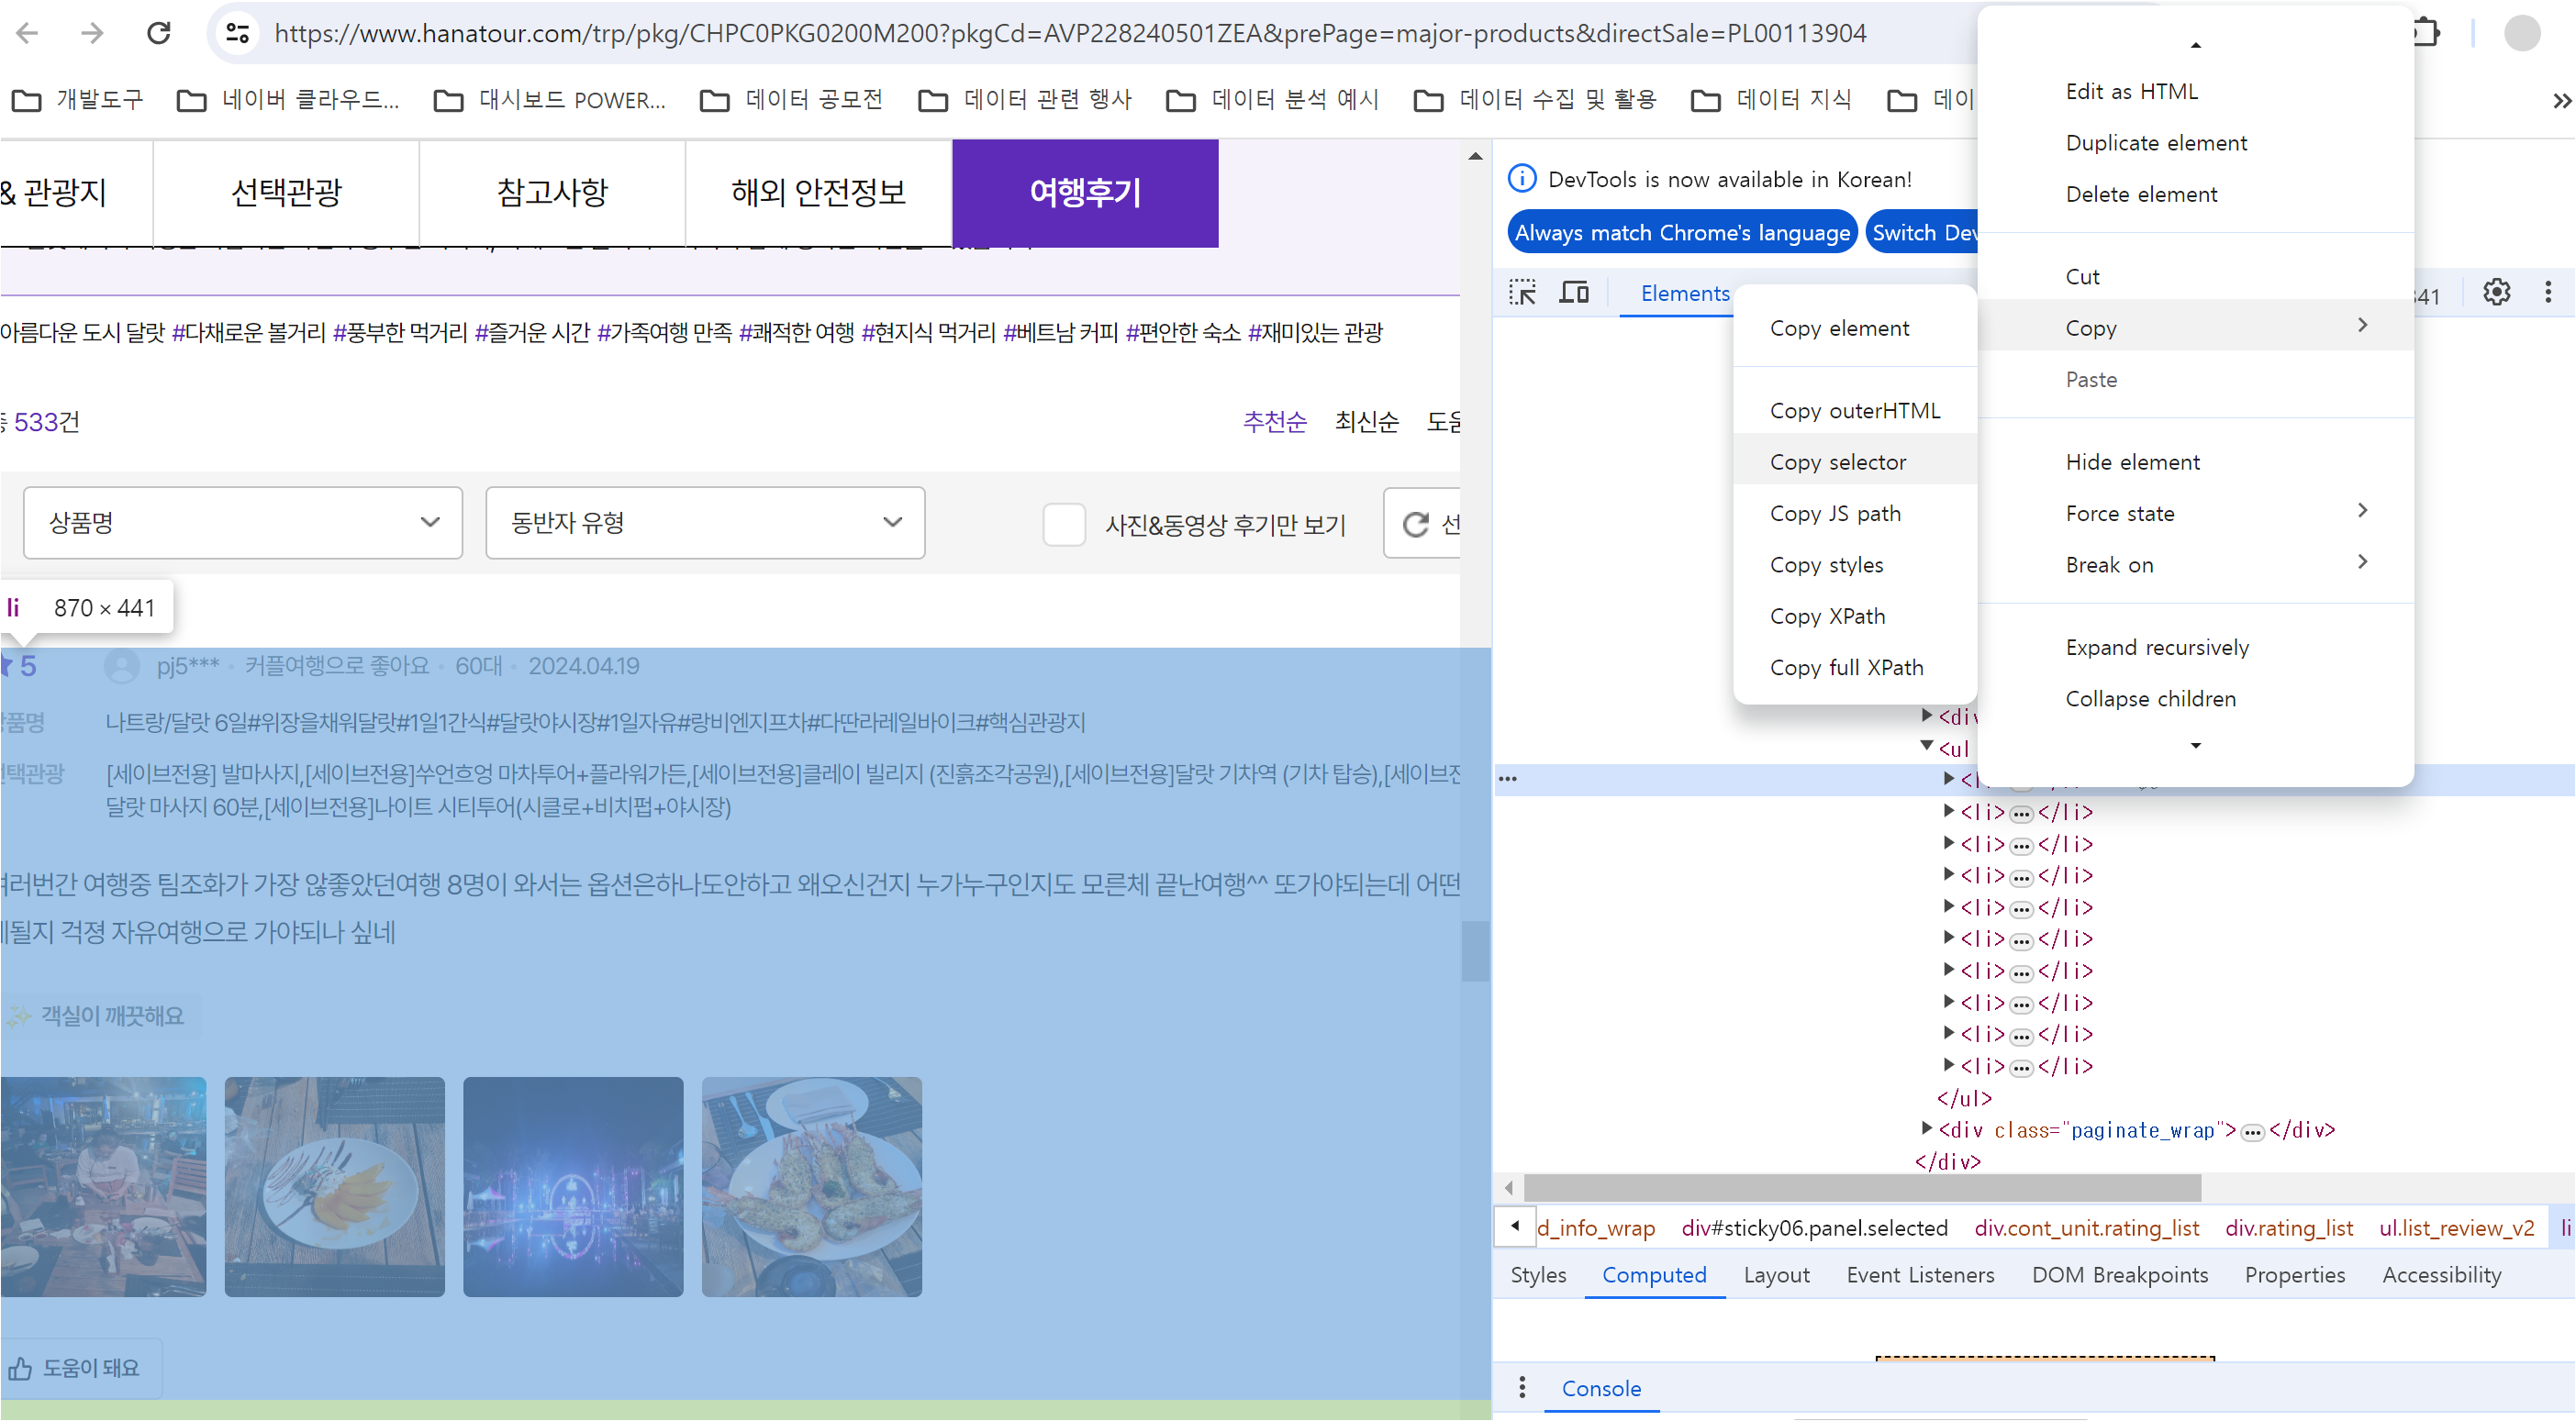
Task: Expand the paginate_wrap div node
Action: click(1926, 1127)
